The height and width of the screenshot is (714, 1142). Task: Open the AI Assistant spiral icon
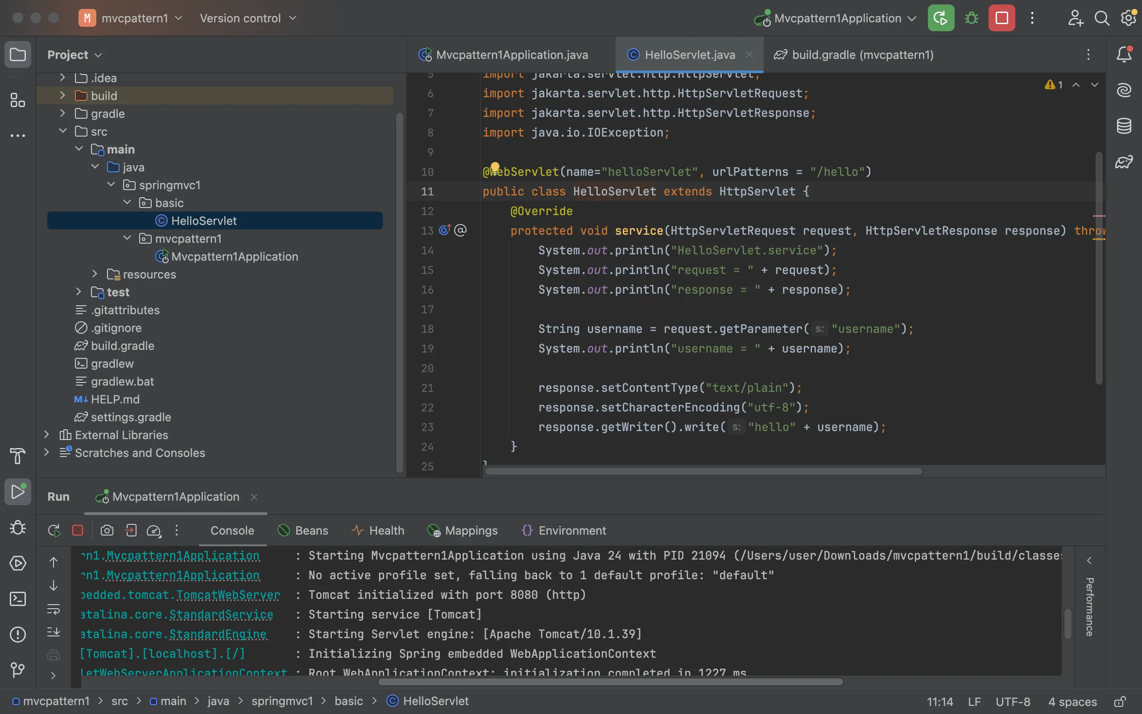click(x=1124, y=90)
